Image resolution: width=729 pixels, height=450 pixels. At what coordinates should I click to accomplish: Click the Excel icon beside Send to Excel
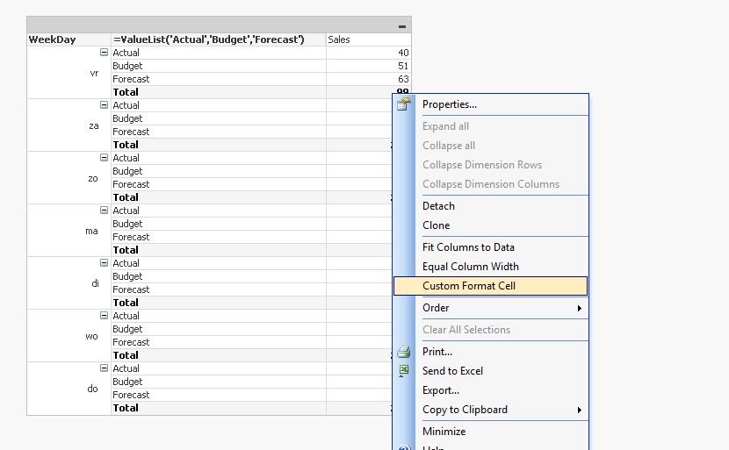[x=404, y=371]
